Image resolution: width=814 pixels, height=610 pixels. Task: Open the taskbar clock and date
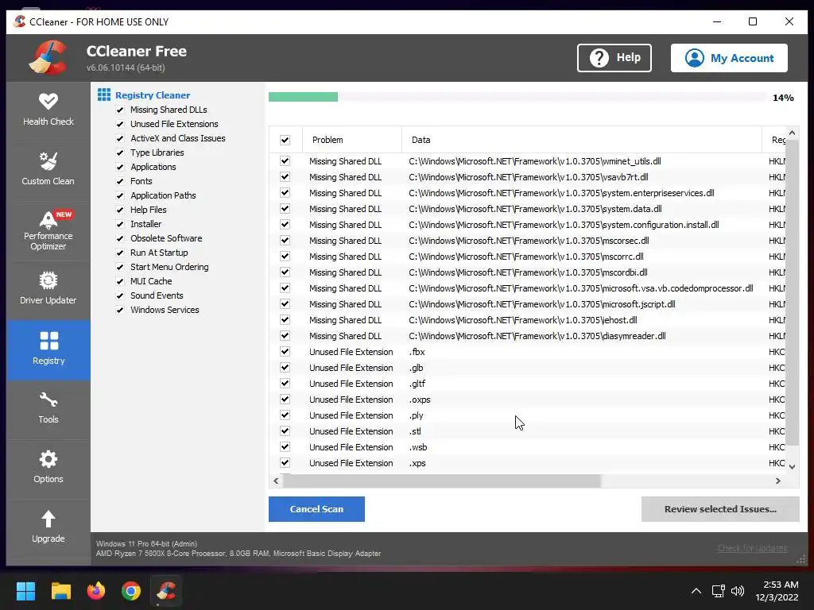point(777,591)
